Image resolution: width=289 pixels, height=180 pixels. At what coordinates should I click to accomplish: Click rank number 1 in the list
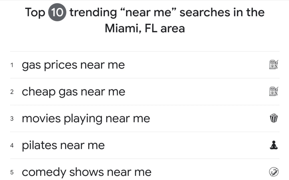click(x=12, y=65)
